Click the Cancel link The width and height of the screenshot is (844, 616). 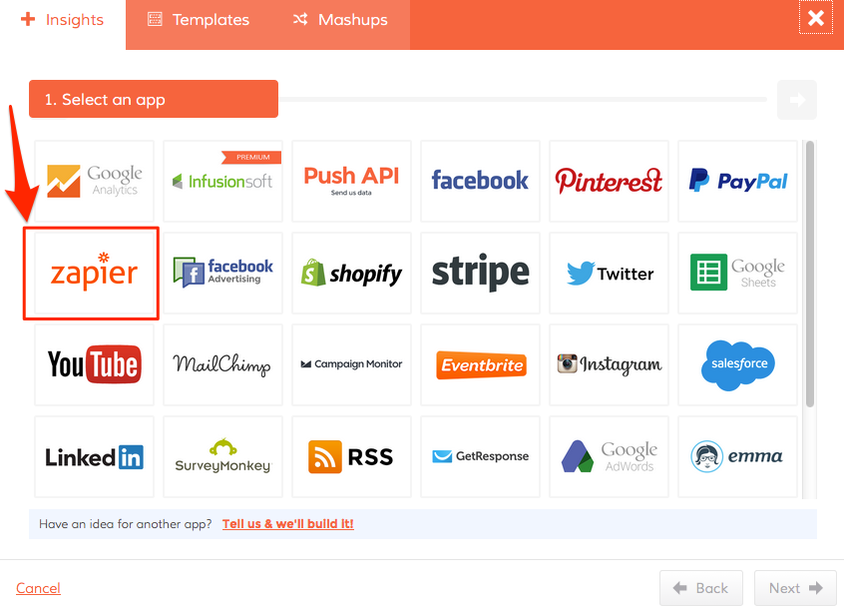[x=38, y=588]
